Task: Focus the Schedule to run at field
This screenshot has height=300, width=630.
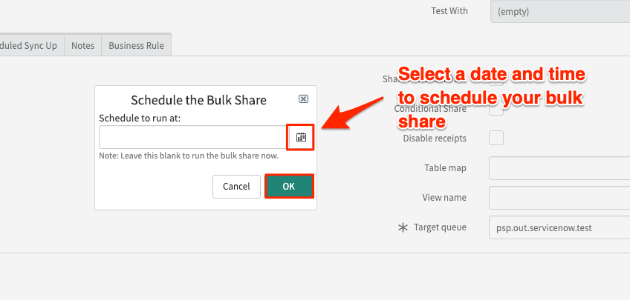Action: pos(192,137)
